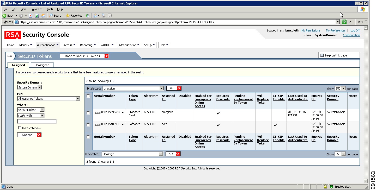Open the Administration navigation menu
The height and width of the screenshot is (190, 376).
click(129, 45)
